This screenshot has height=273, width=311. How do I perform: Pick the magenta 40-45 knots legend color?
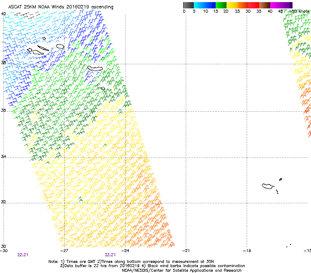[276, 5]
